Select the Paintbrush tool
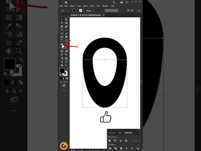The height and width of the screenshot is (151, 201). 66,34
